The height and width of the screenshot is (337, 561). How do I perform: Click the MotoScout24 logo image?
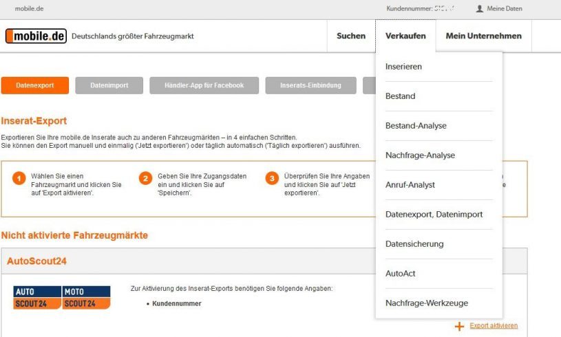(x=86, y=297)
